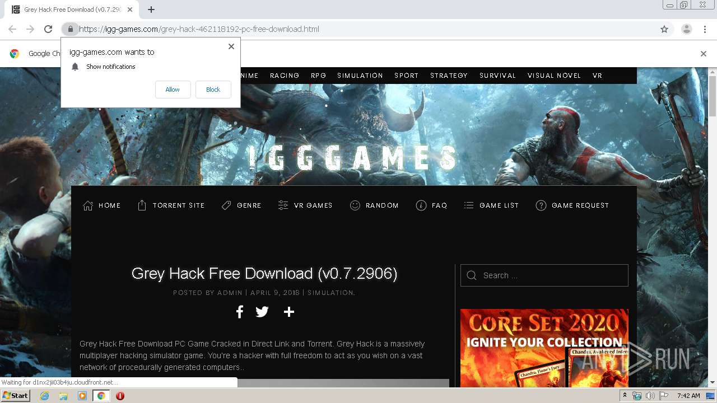This screenshot has width=717, height=403.
Task: Open the SURVIVAL category
Action: tap(497, 76)
